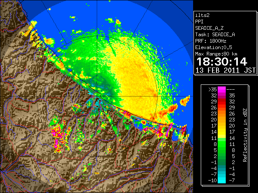The width and height of the screenshot is (258, 193).
Task: Select the "Elevation:0.5" text
Action: click(214, 47)
